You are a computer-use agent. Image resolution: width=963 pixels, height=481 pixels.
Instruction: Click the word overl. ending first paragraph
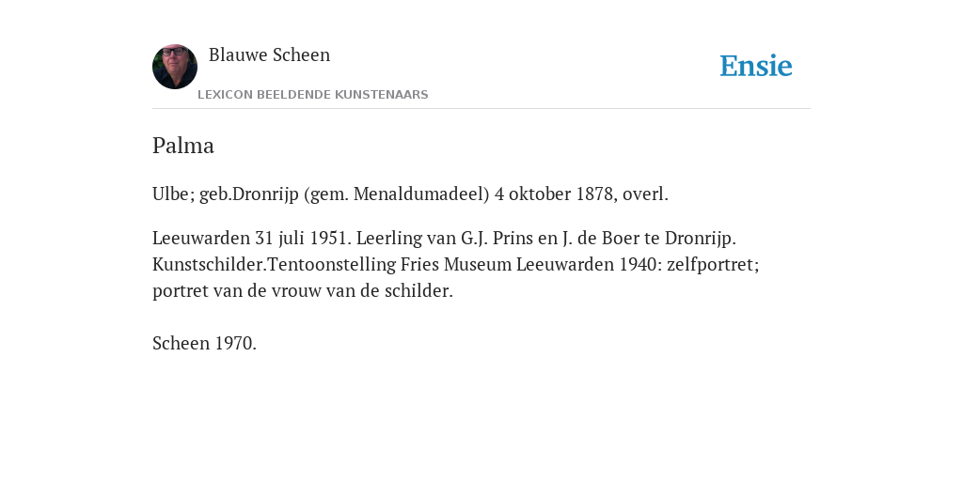[x=645, y=194]
